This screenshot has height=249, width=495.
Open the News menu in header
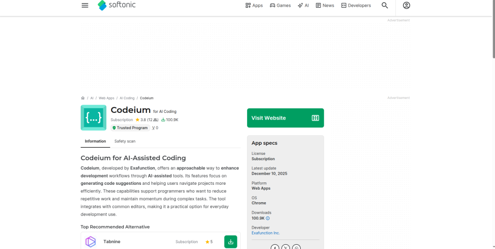point(325,5)
